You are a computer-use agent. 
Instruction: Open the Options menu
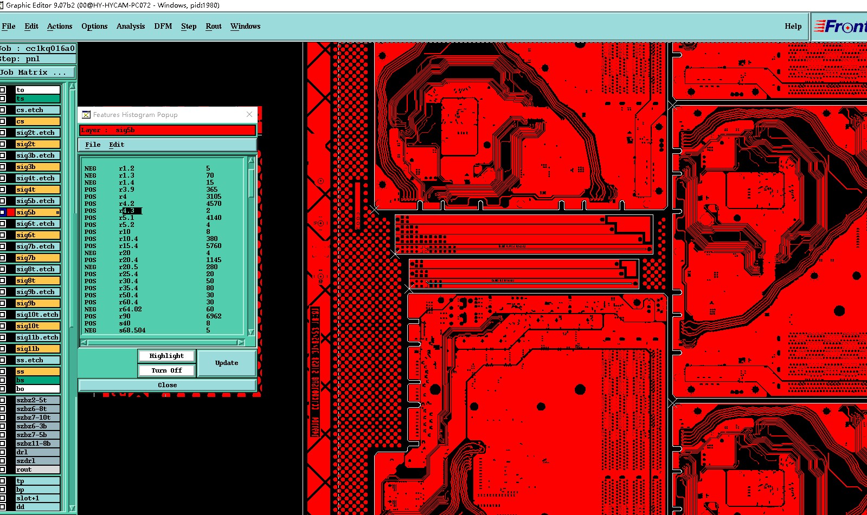click(x=94, y=26)
